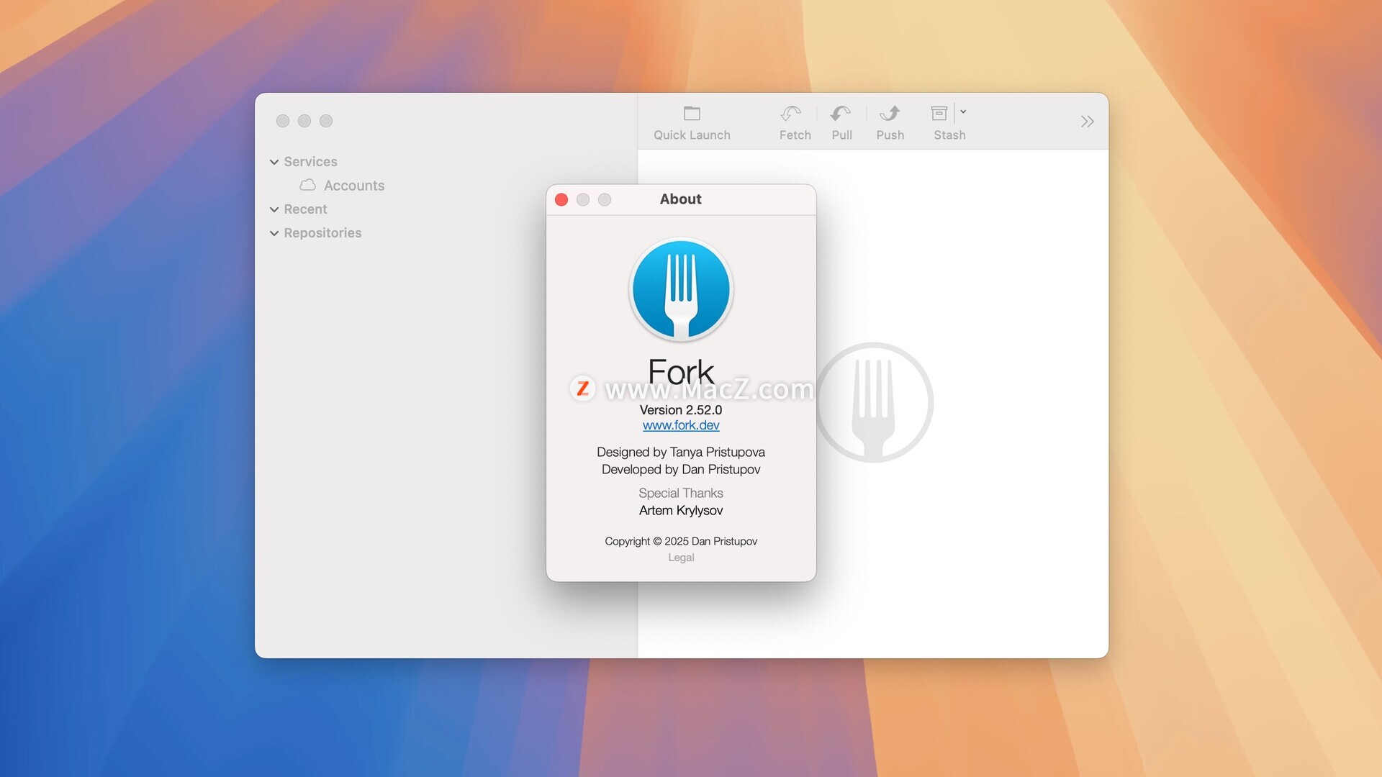Click the Recent section label

pos(305,209)
